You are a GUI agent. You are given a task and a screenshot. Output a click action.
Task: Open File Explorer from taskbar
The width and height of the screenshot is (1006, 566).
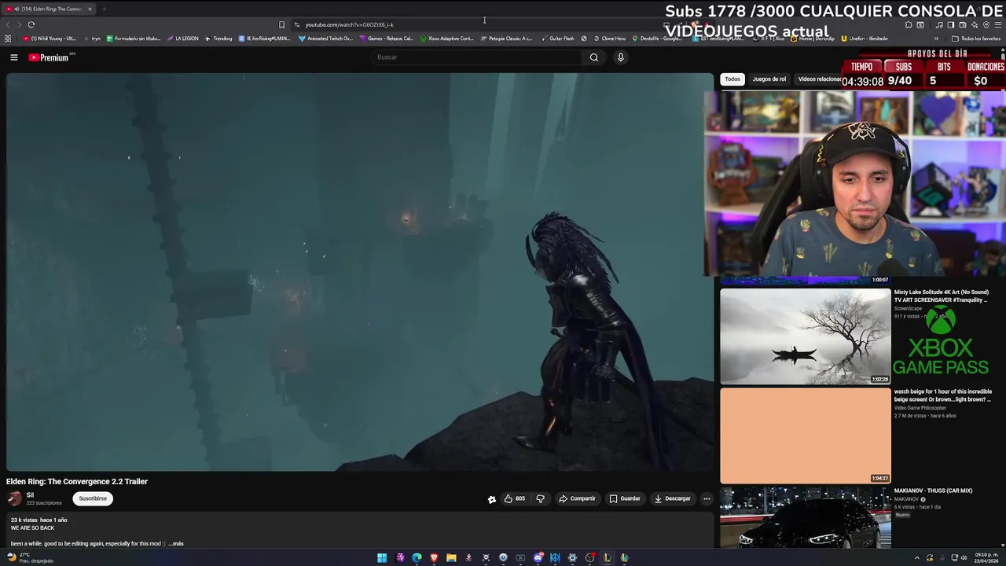point(451,558)
